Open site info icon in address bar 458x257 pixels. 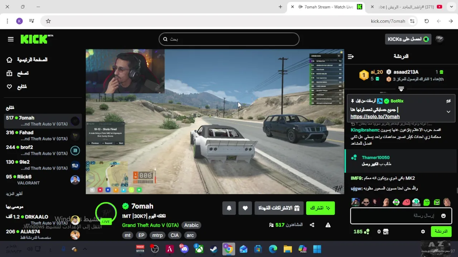tap(413, 21)
